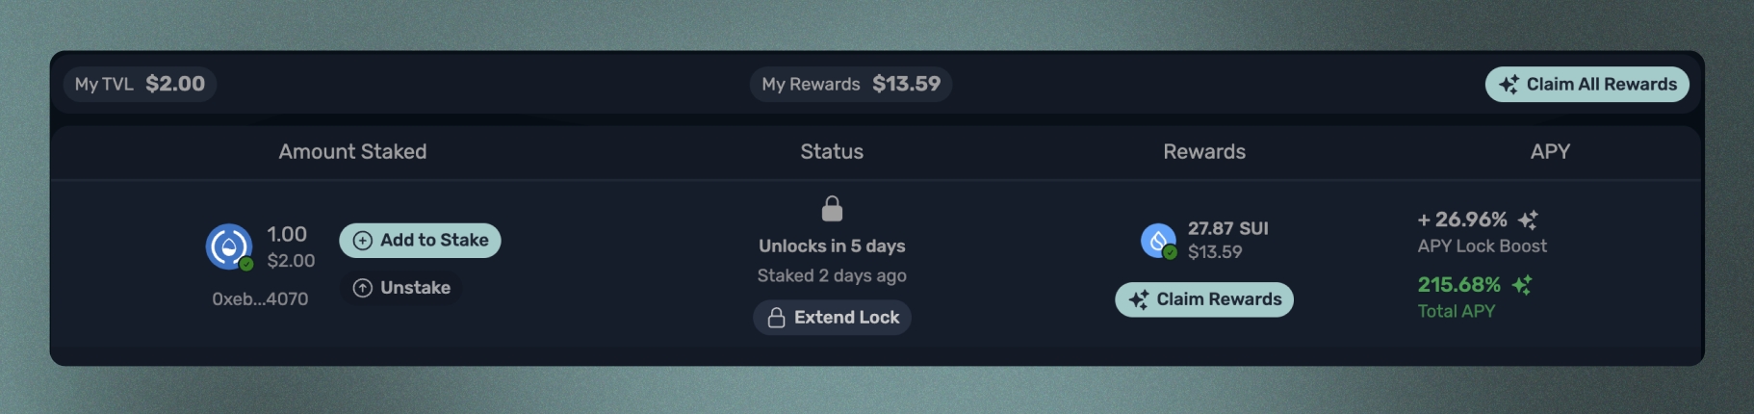Image resolution: width=1754 pixels, height=414 pixels.
Task: Click the SUI reward token icon
Action: tap(1158, 240)
